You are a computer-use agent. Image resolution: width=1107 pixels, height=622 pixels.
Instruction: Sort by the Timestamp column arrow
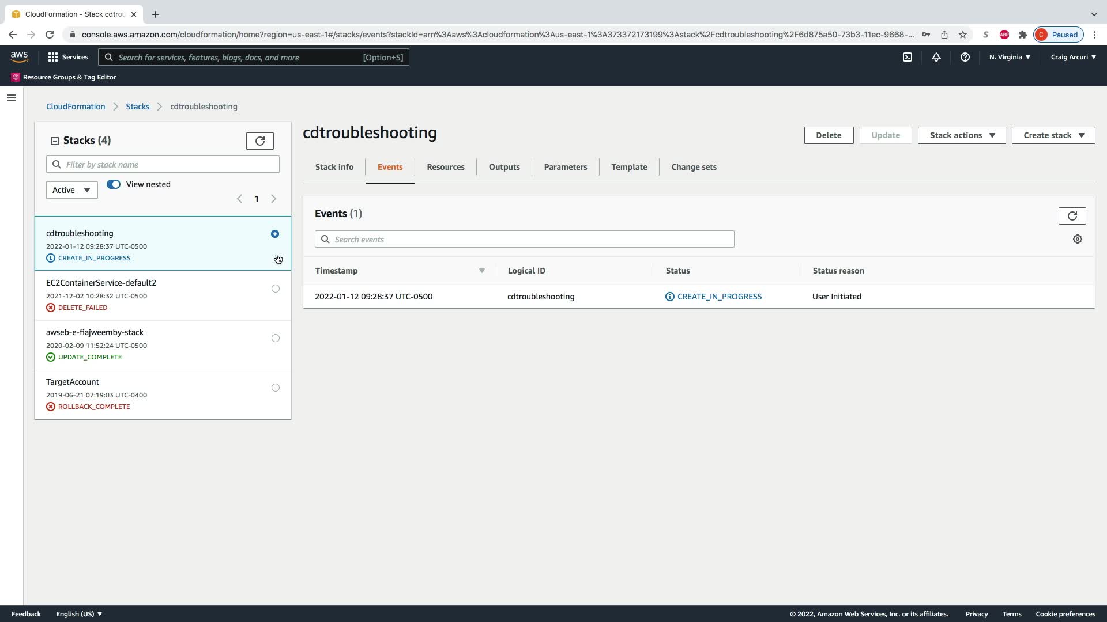click(x=482, y=271)
